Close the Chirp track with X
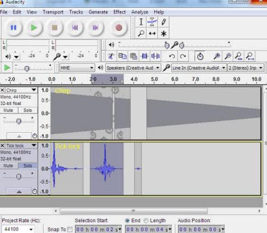 click(2, 90)
